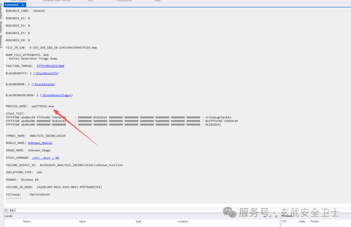
Task: Open the Disassembly side tab
Action: (2, 12)
